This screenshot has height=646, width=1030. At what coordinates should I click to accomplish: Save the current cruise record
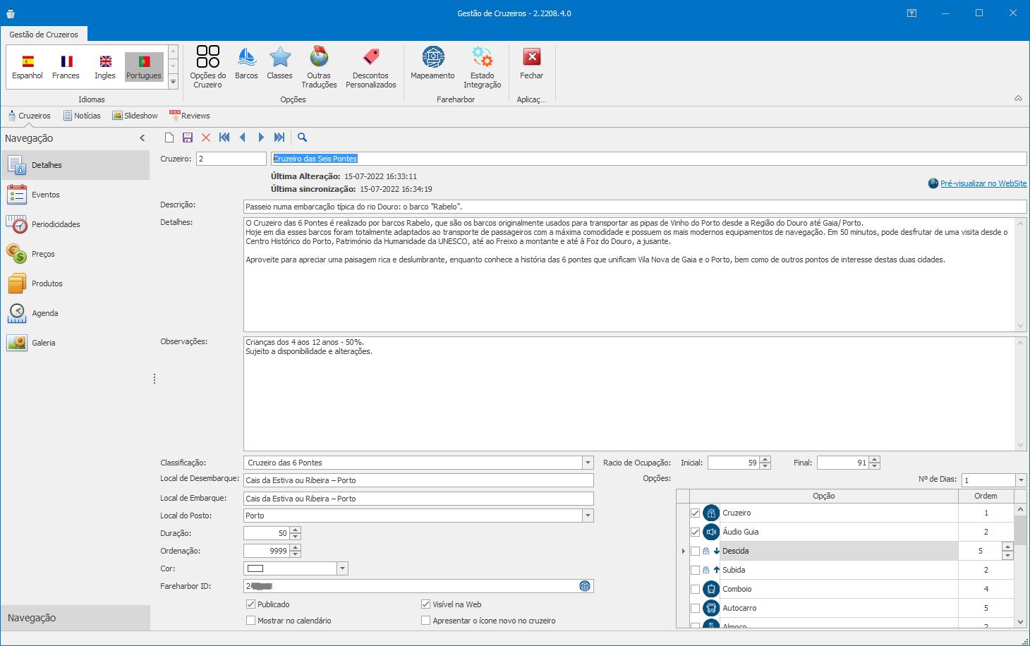point(188,138)
